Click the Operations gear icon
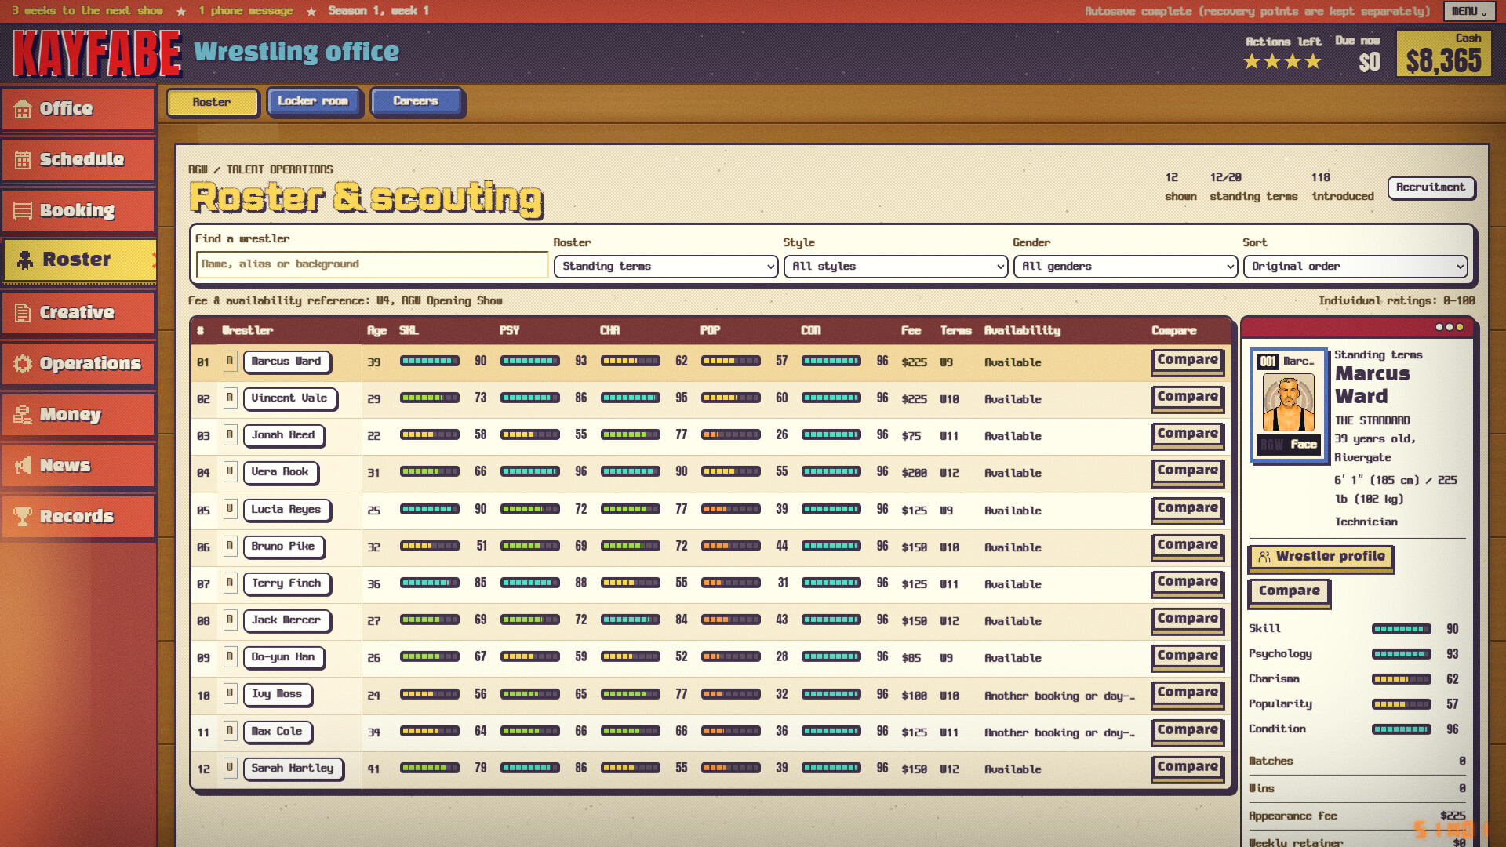Screen dimensions: 1506x847 [x=23, y=364]
